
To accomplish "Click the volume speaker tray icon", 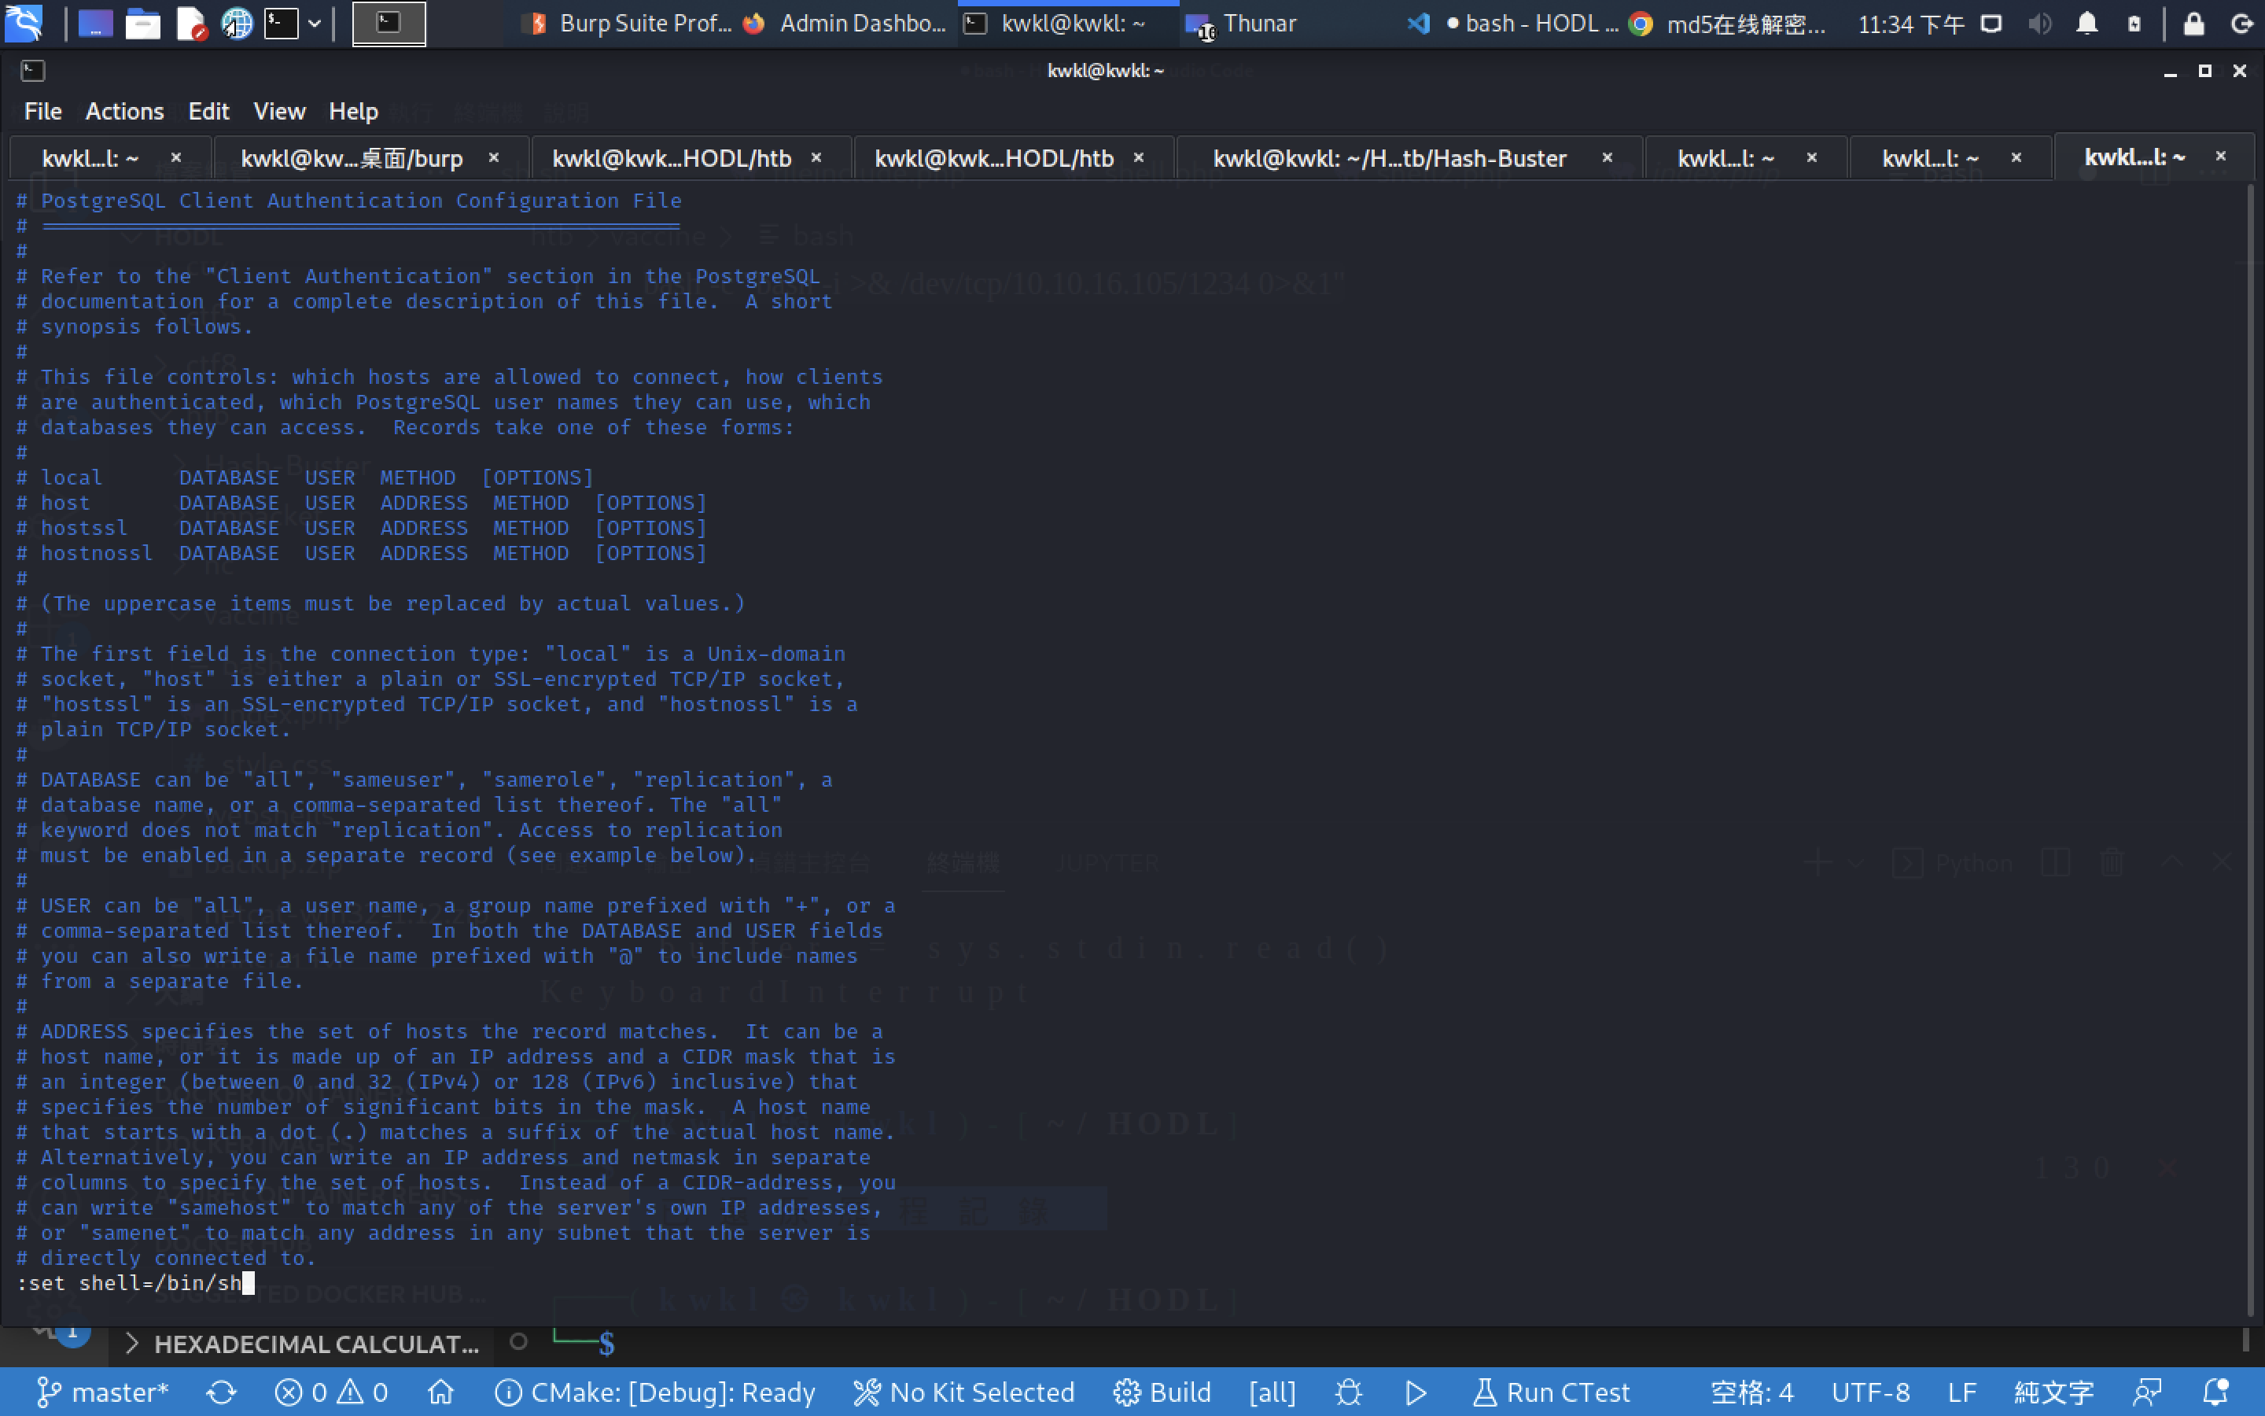I will point(2039,24).
